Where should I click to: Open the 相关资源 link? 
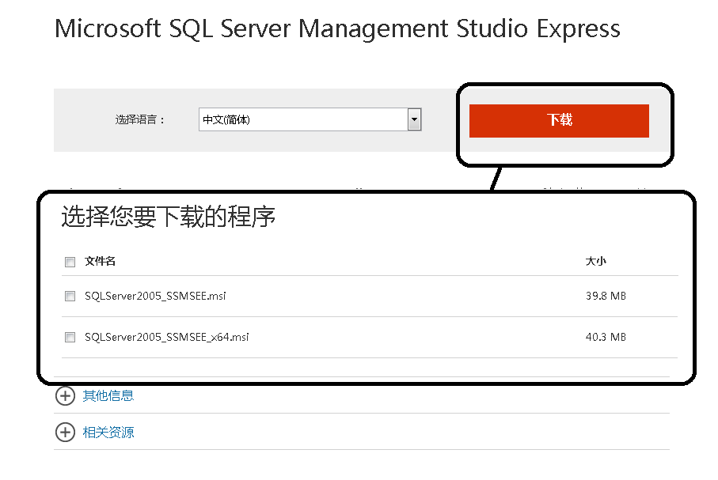pyautogui.click(x=108, y=433)
